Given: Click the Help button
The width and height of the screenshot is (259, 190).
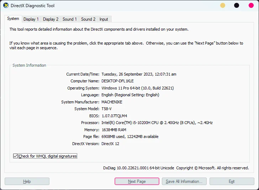Looking at the screenshot, I should coord(27,181).
